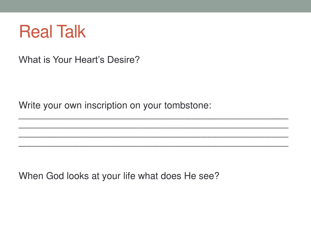Click the word 'Write' starting the tombstone prompt

point(29,105)
